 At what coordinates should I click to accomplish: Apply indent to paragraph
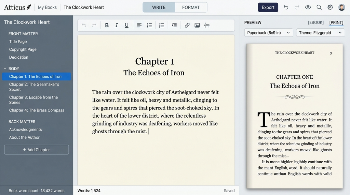pyautogui.click(x=174, y=25)
